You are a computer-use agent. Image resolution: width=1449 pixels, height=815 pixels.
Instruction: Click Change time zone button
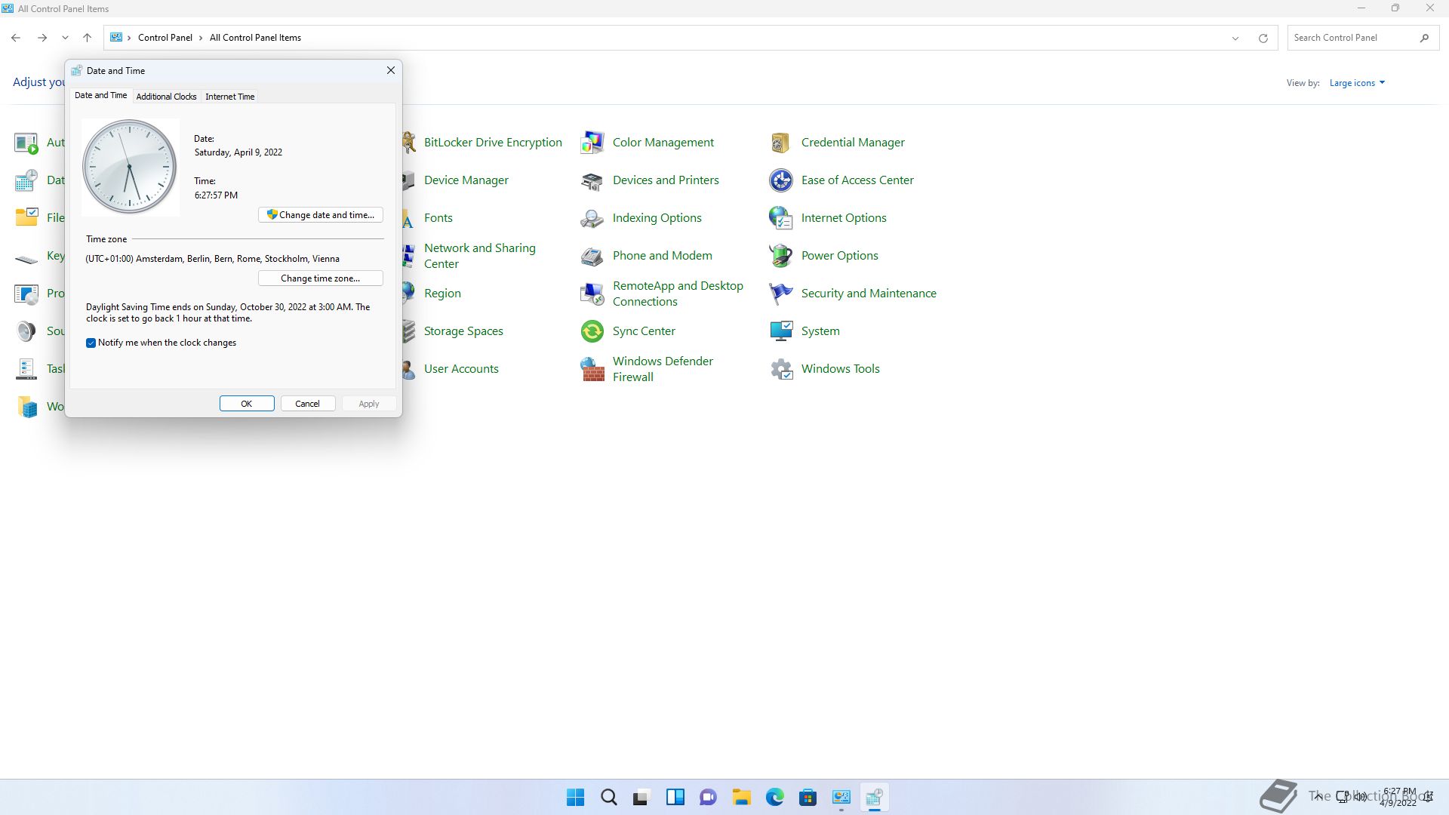(321, 278)
